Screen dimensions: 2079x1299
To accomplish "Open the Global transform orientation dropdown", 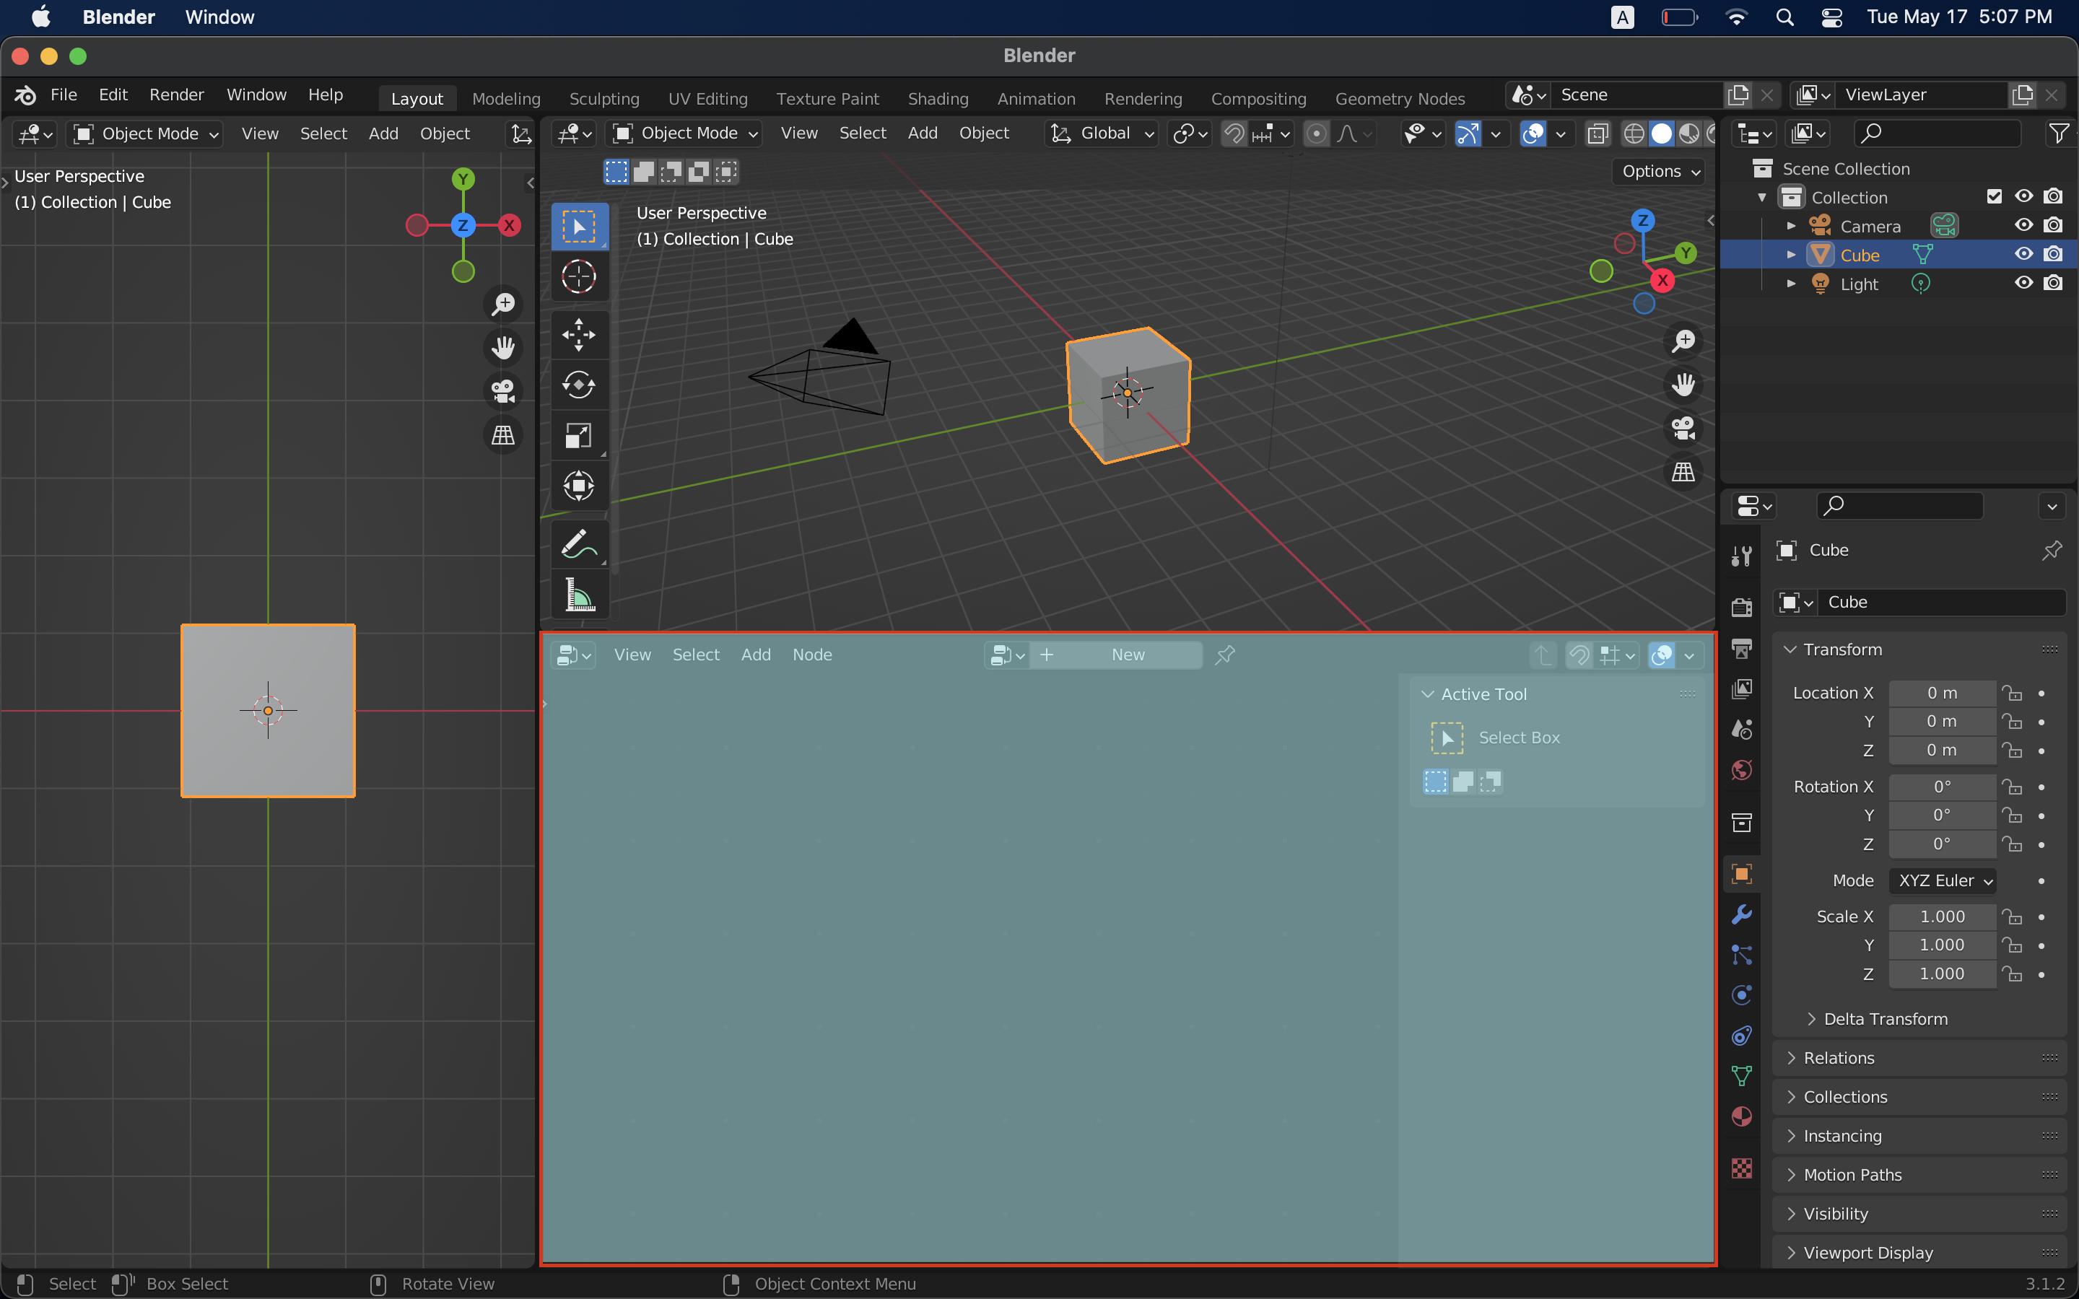I will click(x=1103, y=134).
